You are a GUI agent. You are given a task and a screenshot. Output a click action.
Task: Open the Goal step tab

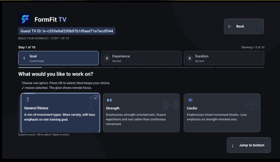(x=58, y=58)
